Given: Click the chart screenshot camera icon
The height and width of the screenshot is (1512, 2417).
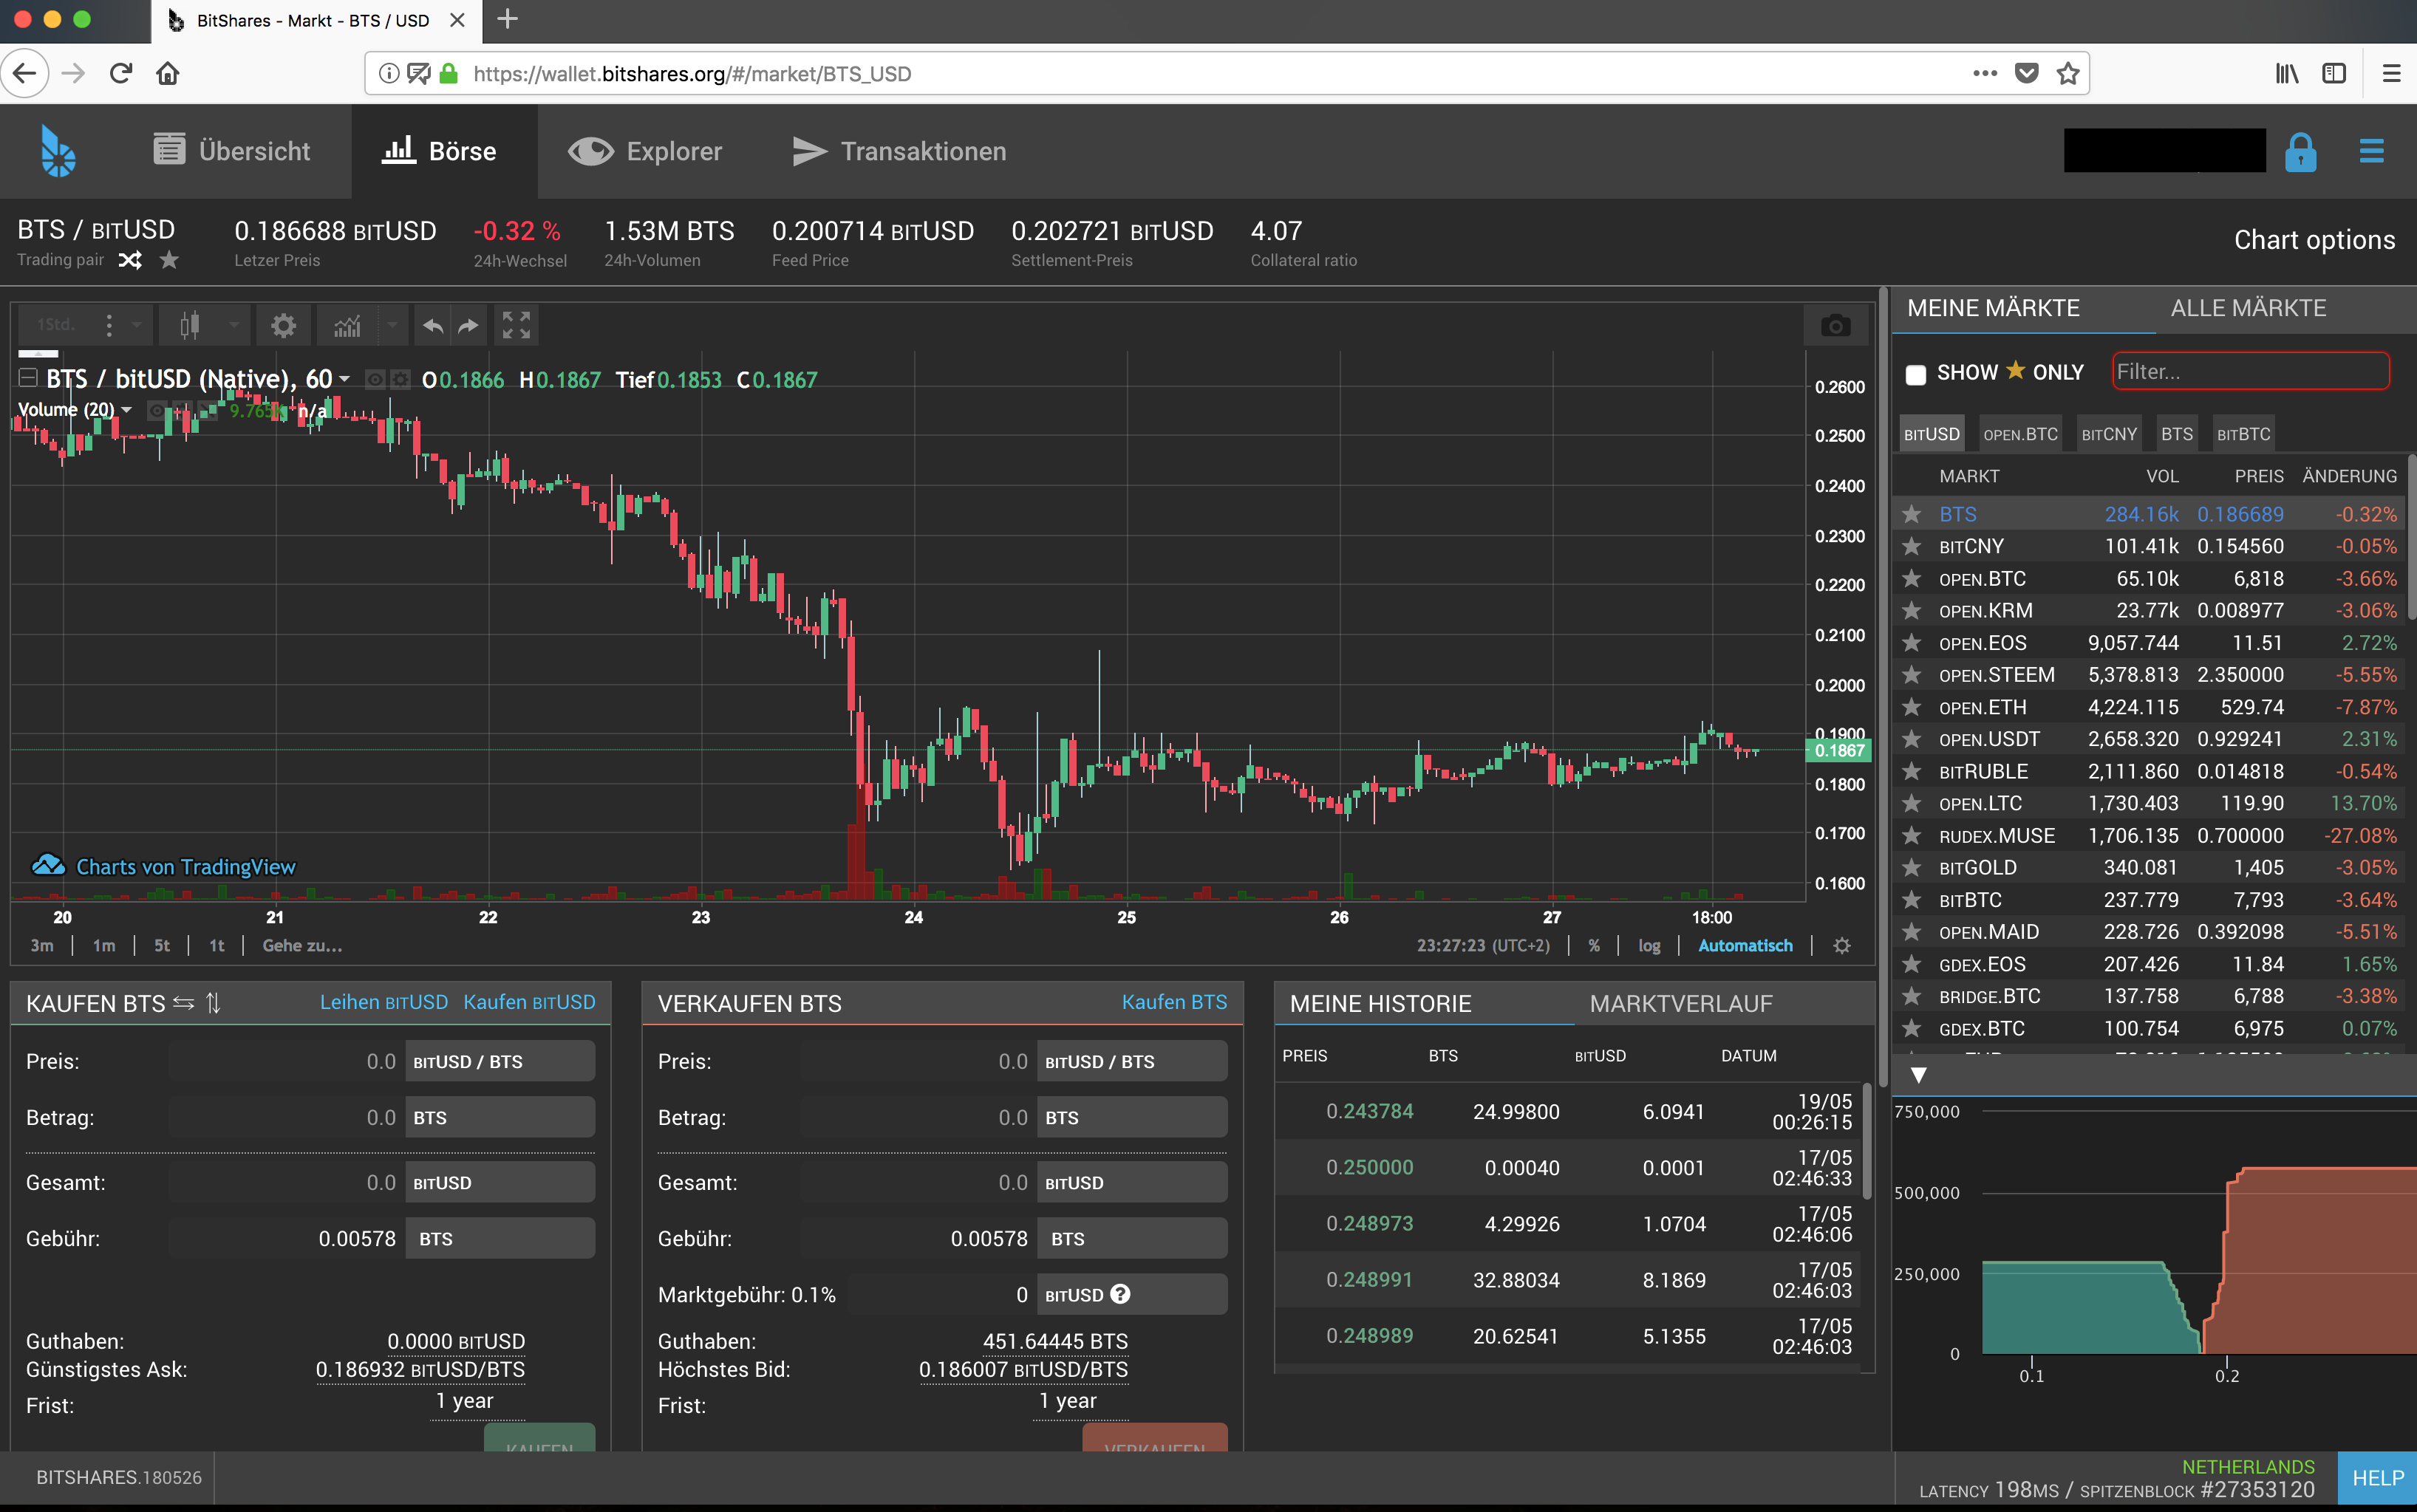Looking at the screenshot, I should (1835, 326).
